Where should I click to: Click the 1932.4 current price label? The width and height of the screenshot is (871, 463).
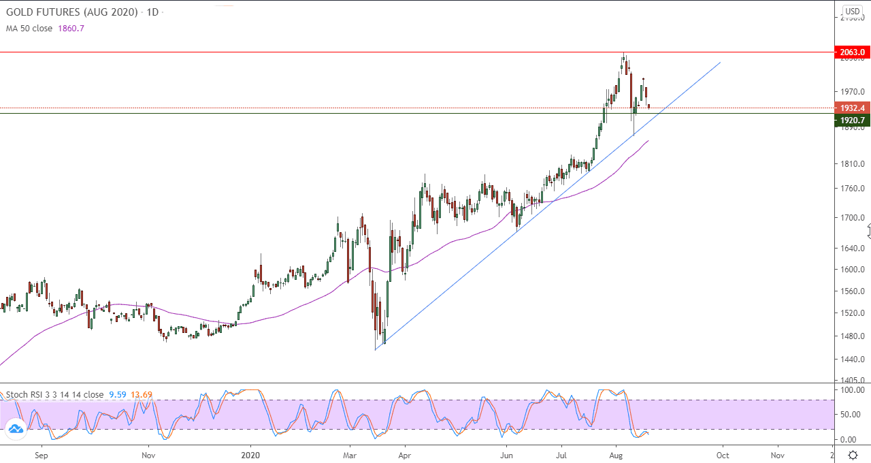852,108
